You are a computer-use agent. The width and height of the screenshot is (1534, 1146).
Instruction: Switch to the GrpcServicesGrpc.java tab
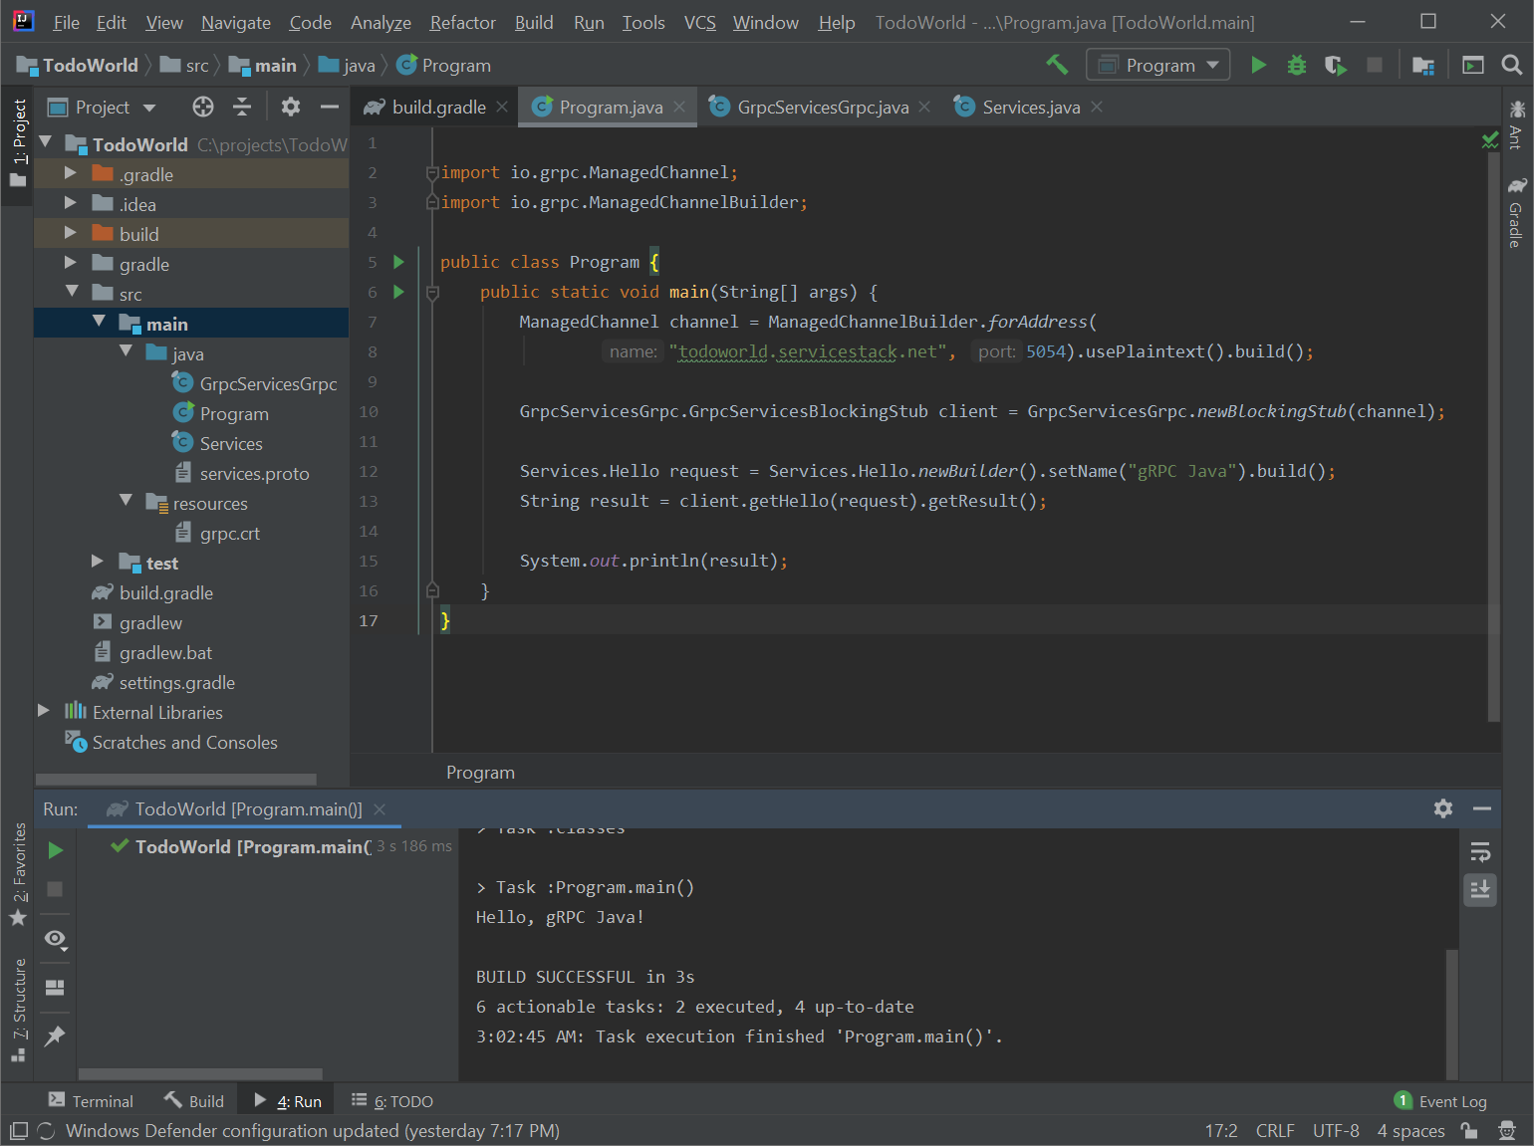(822, 107)
